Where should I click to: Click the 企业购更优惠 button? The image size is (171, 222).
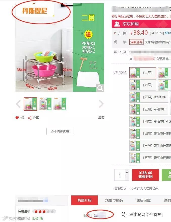pyautogui.click(x=60, y=131)
